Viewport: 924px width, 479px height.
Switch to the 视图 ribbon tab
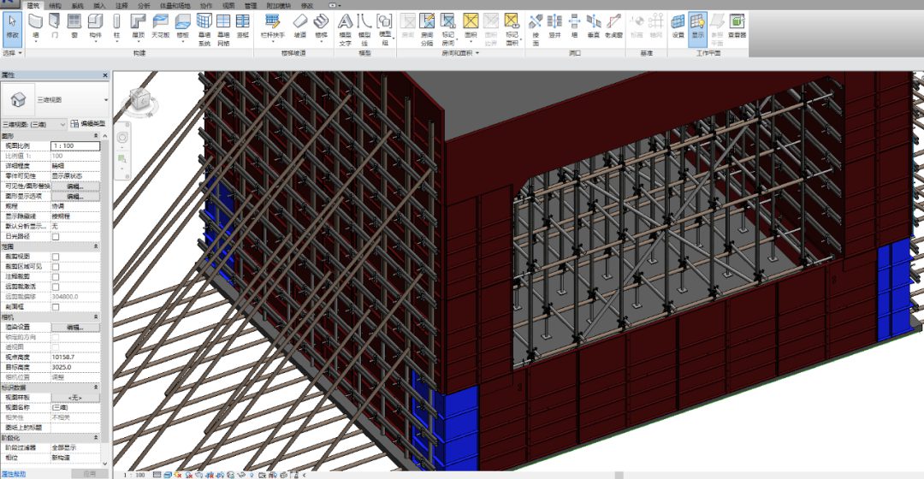228,5
